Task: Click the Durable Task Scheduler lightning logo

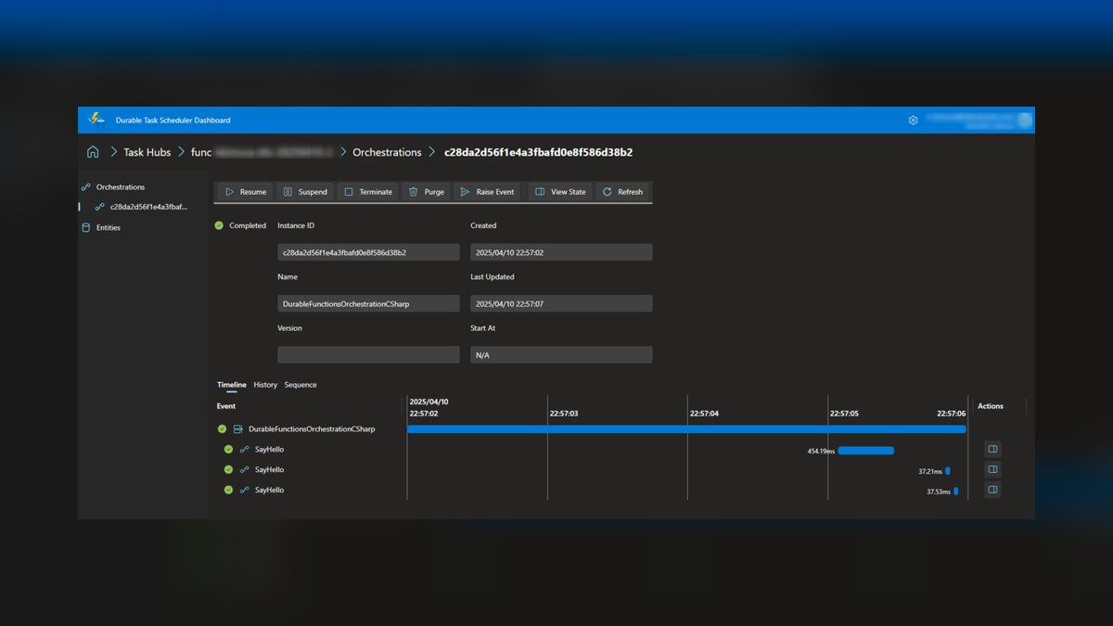Action: (96, 120)
